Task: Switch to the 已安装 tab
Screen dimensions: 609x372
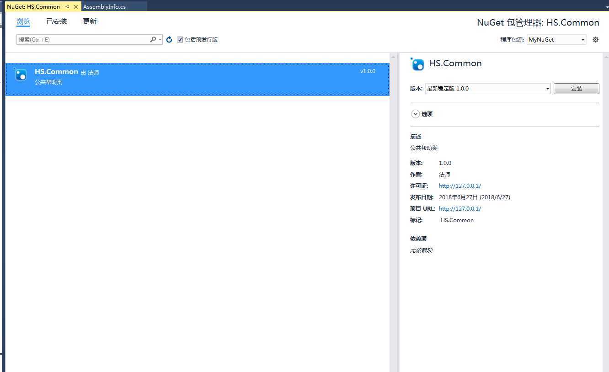Action: [57, 21]
